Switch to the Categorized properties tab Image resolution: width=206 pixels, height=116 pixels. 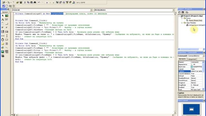pos(192,59)
